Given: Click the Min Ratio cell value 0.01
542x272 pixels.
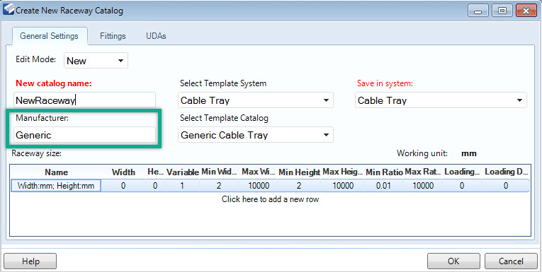Looking at the screenshot, I should point(383,186).
